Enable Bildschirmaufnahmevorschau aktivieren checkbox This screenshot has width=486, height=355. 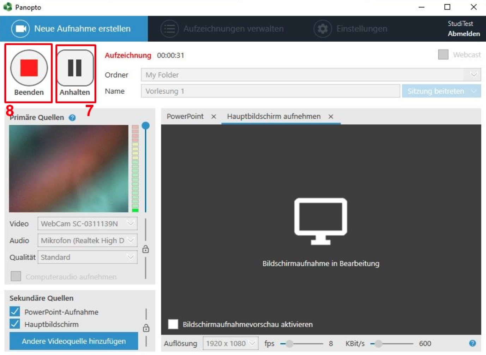click(x=173, y=324)
